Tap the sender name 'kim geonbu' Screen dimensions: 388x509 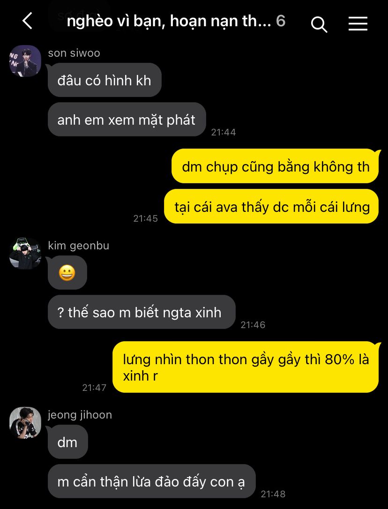click(x=79, y=246)
